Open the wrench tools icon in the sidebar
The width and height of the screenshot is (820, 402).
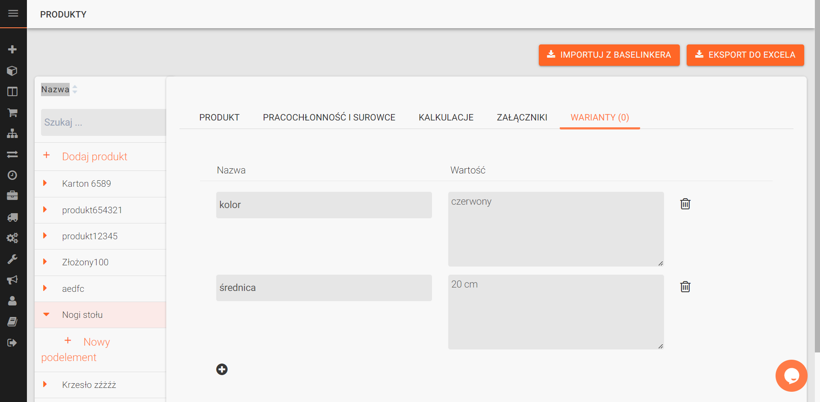12,259
